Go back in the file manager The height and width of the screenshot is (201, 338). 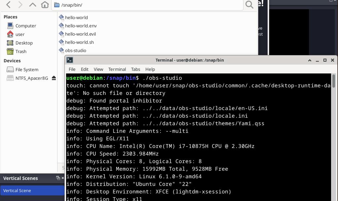pos(9,5)
